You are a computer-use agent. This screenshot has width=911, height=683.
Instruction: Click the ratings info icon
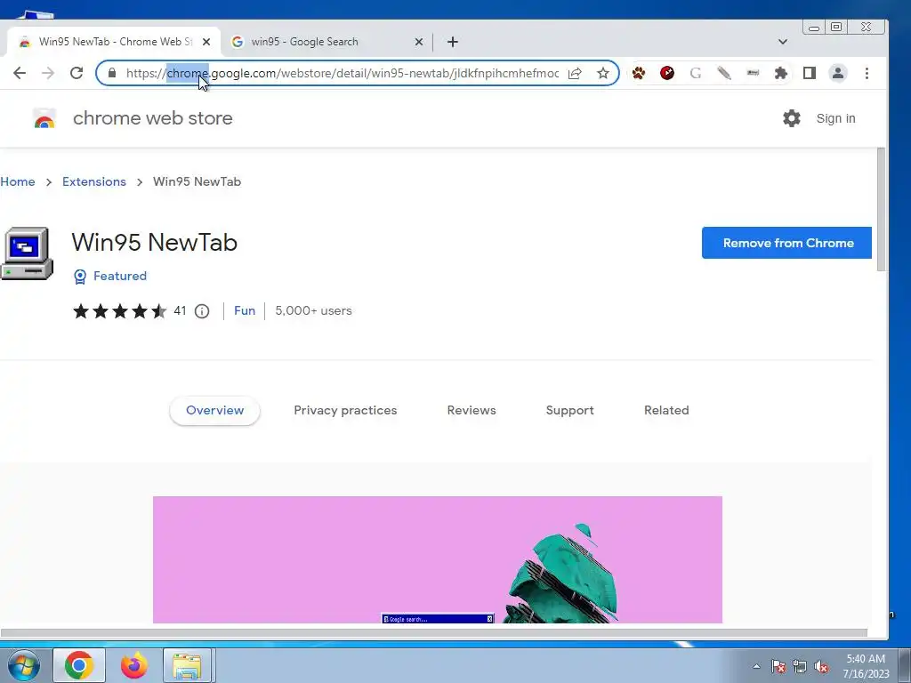point(202,311)
